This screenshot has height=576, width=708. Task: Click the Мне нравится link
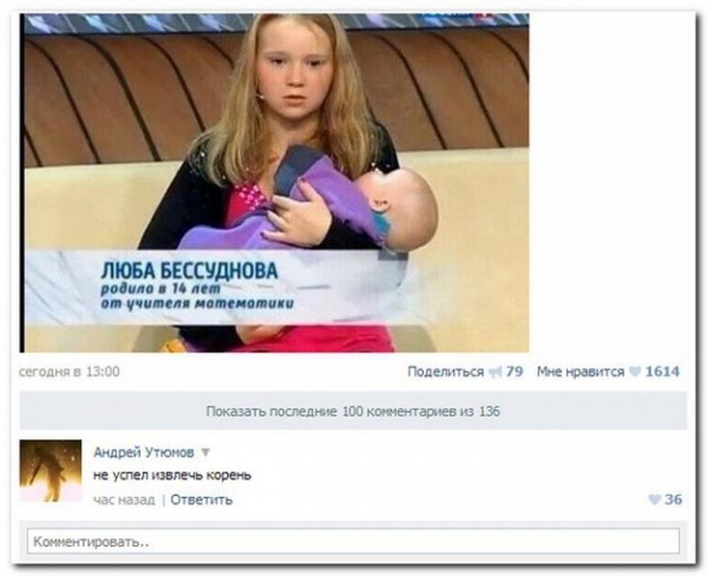coord(581,372)
